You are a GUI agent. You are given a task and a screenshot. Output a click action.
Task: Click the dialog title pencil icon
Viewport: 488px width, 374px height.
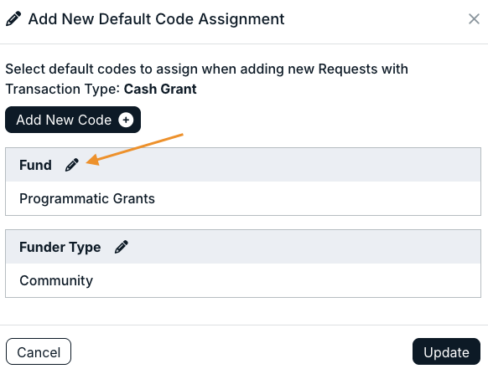click(x=13, y=19)
